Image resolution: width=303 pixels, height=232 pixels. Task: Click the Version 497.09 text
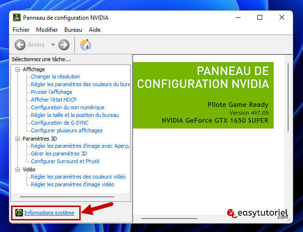[x=249, y=113]
